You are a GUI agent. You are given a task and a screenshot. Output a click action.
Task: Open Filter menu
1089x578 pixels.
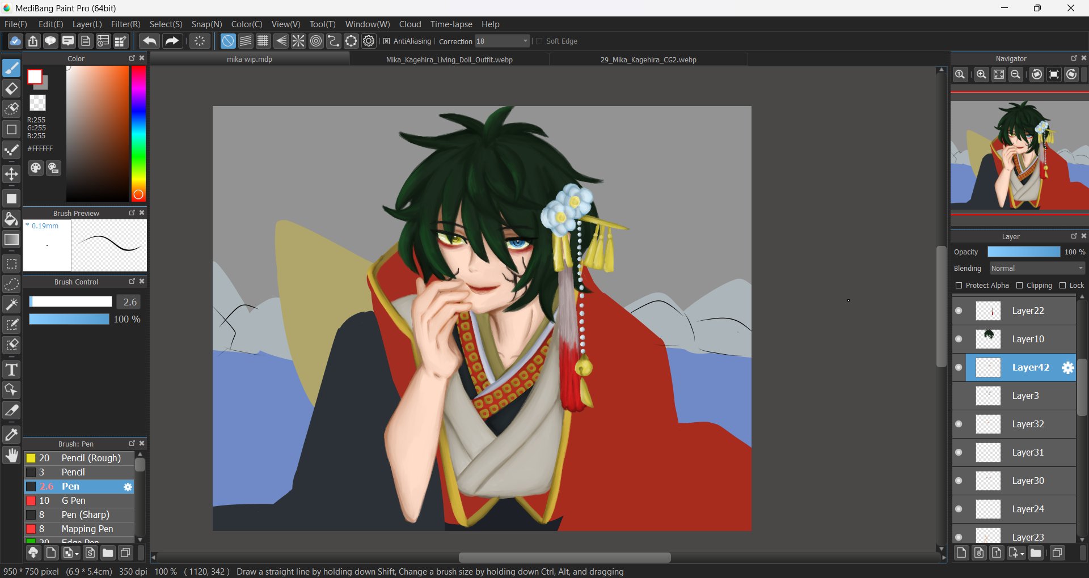125,24
